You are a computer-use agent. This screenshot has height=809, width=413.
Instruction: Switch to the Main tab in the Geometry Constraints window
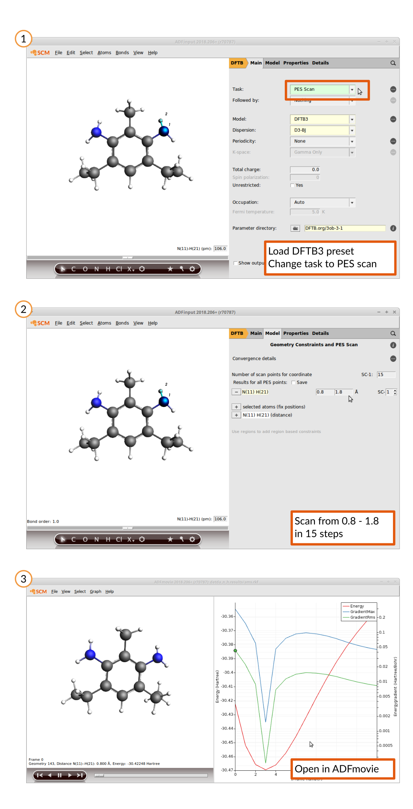pos(256,333)
